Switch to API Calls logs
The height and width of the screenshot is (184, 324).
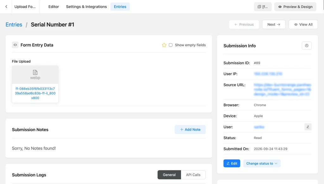(193, 175)
